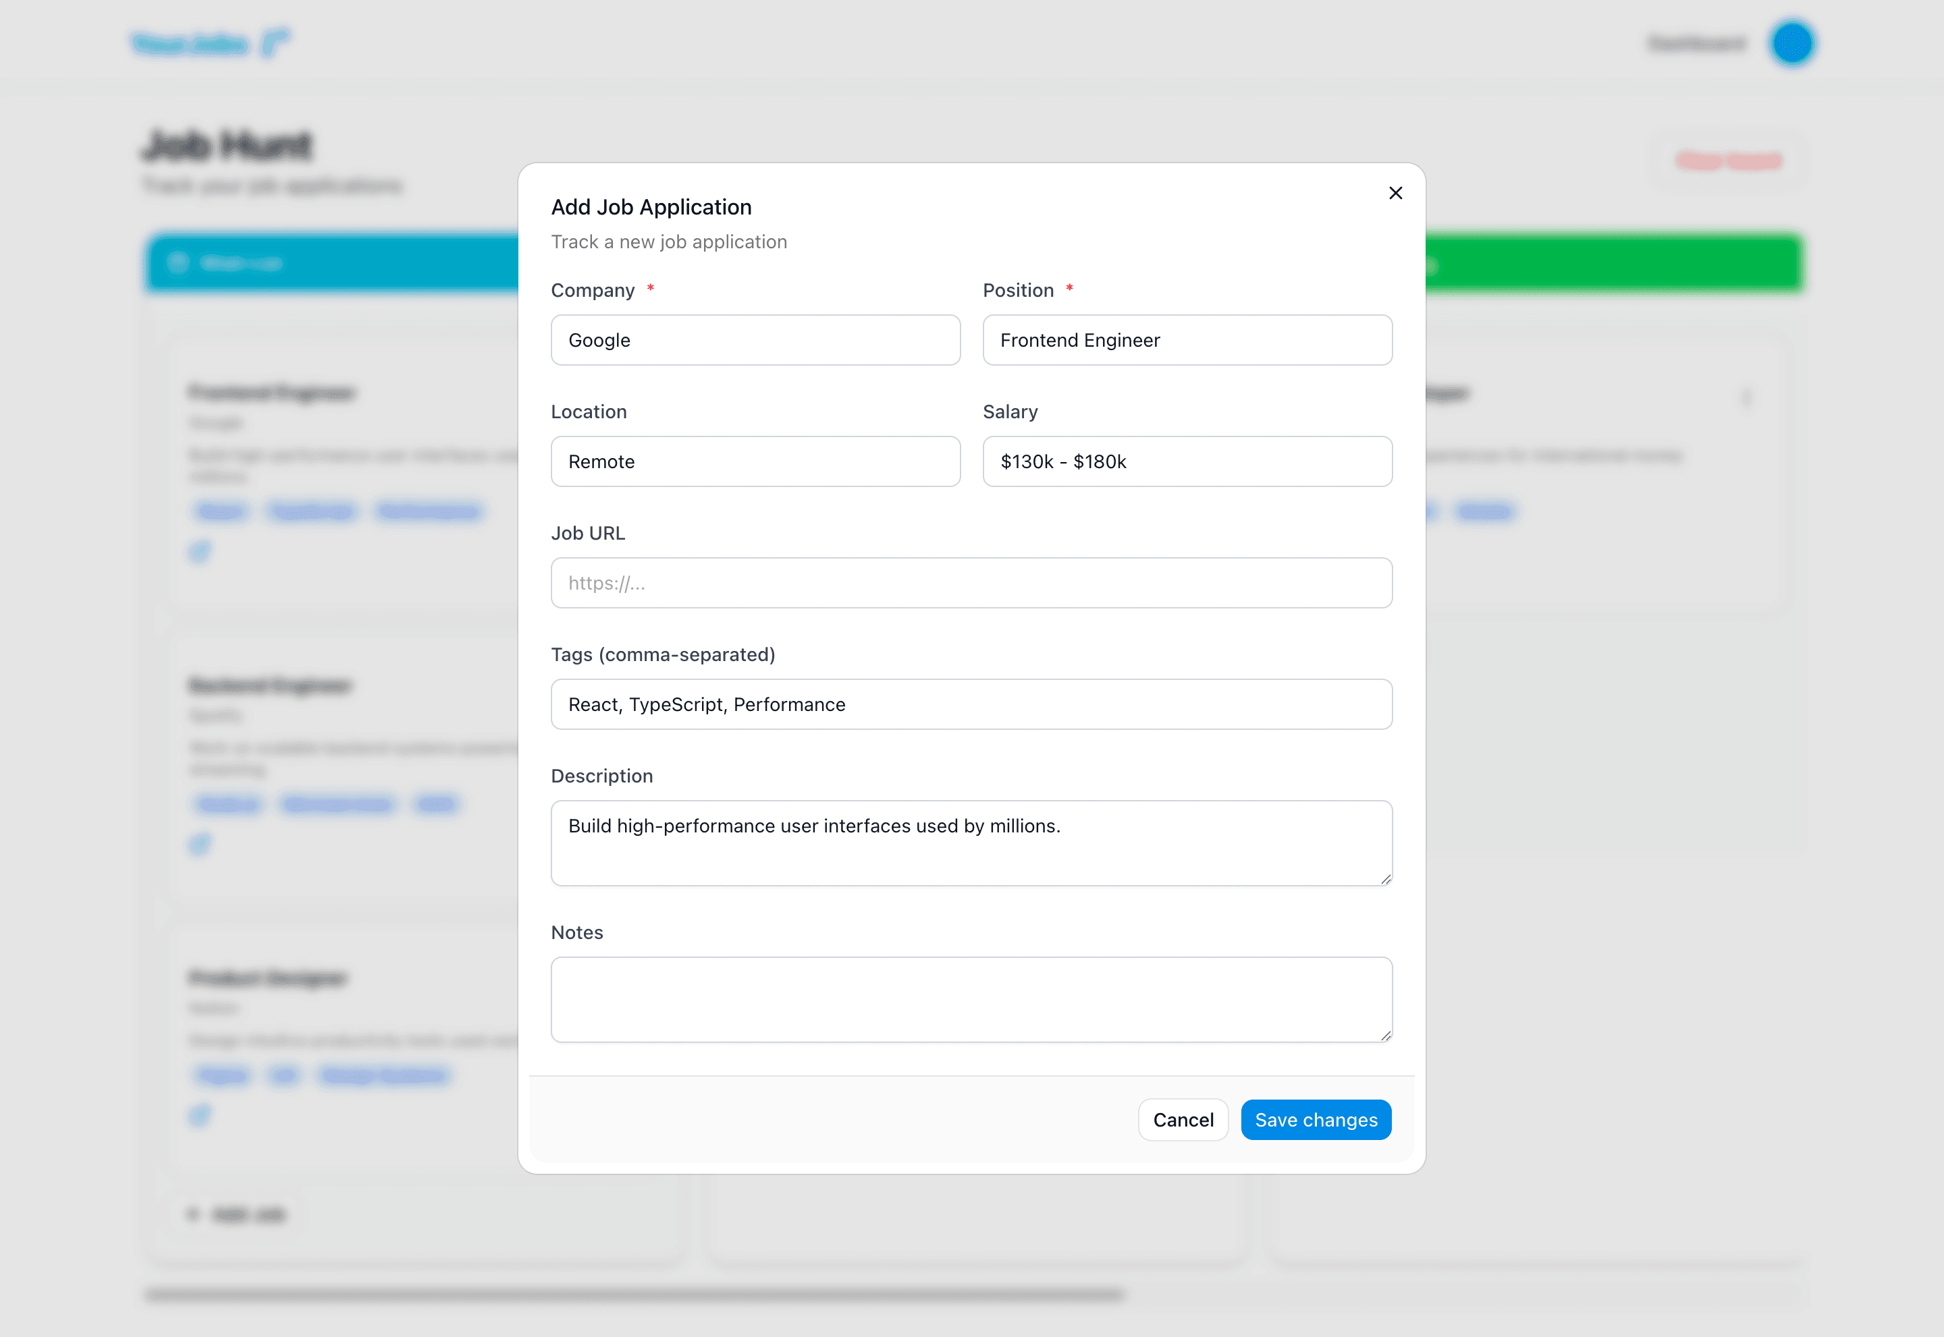Click the user avatar in the top right
This screenshot has width=1944, height=1337.
tap(1793, 42)
